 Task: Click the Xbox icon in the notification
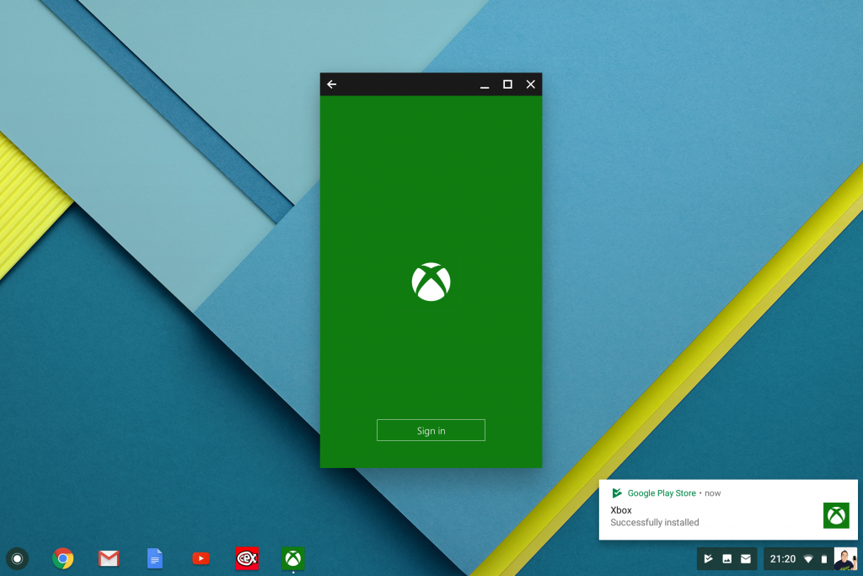(836, 515)
